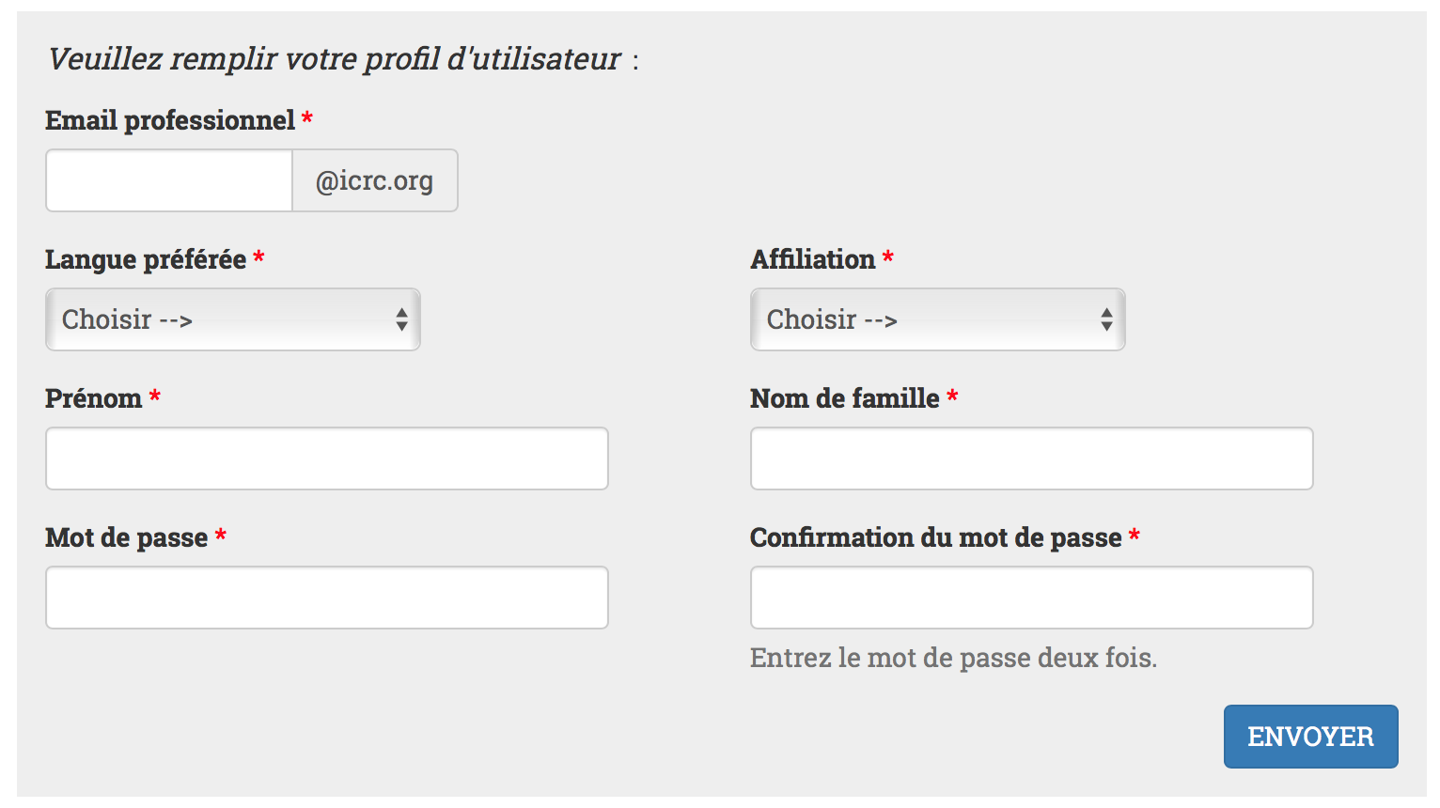1440x808 pixels.
Task: Click the Nom de famille input field
Action: click(x=1031, y=458)
